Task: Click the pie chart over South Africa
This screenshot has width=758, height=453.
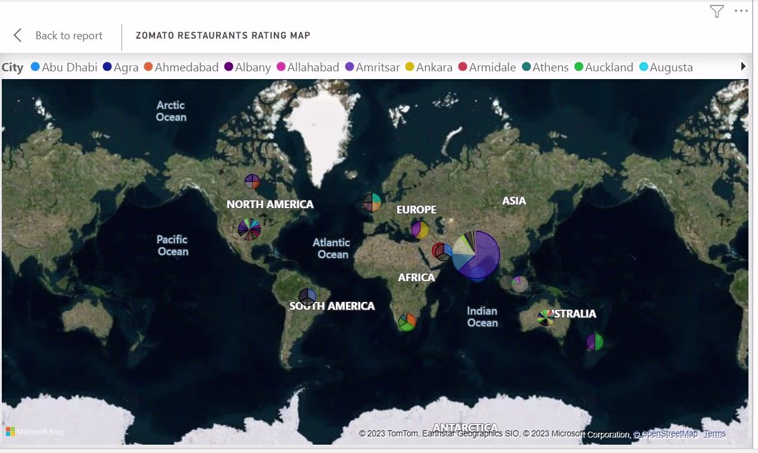Action: pos(407,322)
